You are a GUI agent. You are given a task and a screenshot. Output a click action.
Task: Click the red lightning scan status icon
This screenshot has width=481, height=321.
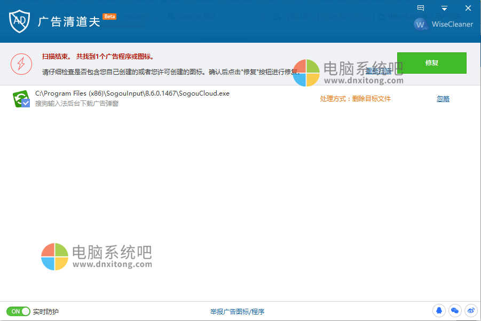21,64
